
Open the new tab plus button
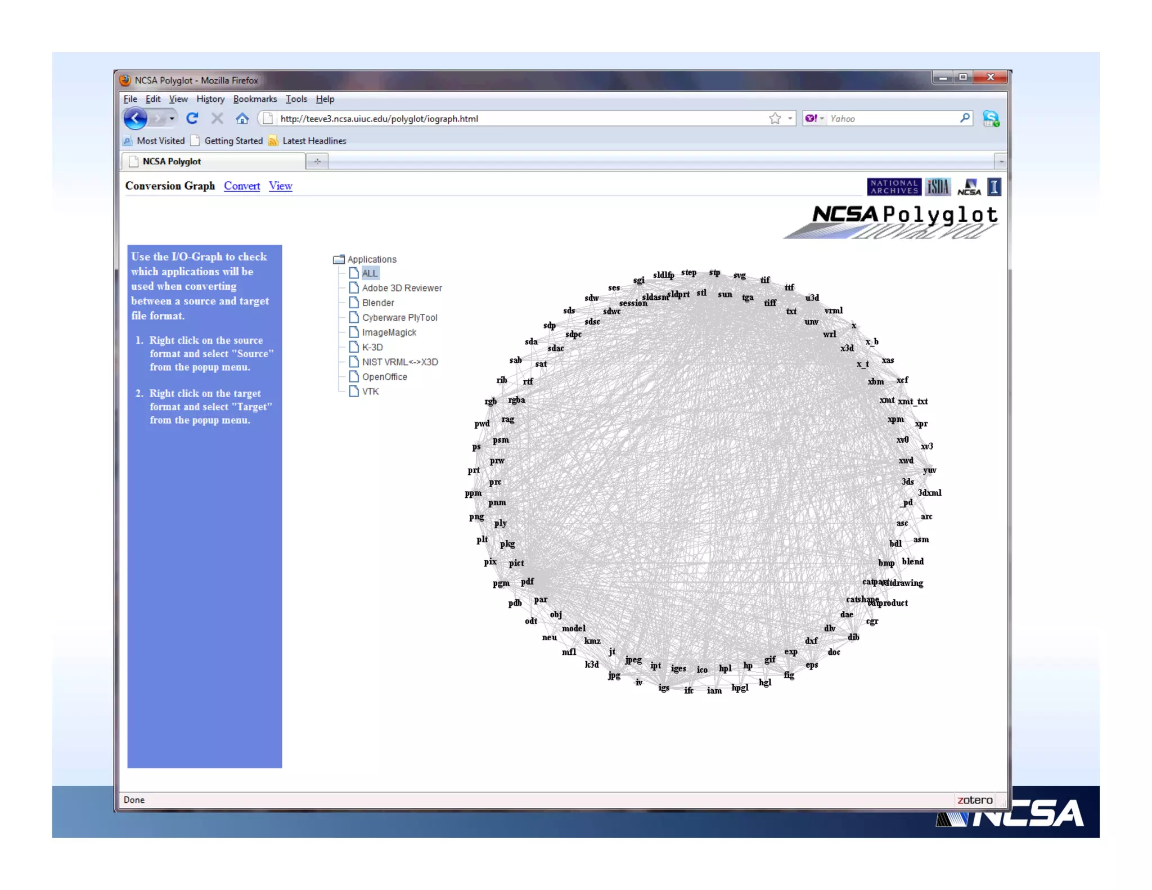coord(317,161)
